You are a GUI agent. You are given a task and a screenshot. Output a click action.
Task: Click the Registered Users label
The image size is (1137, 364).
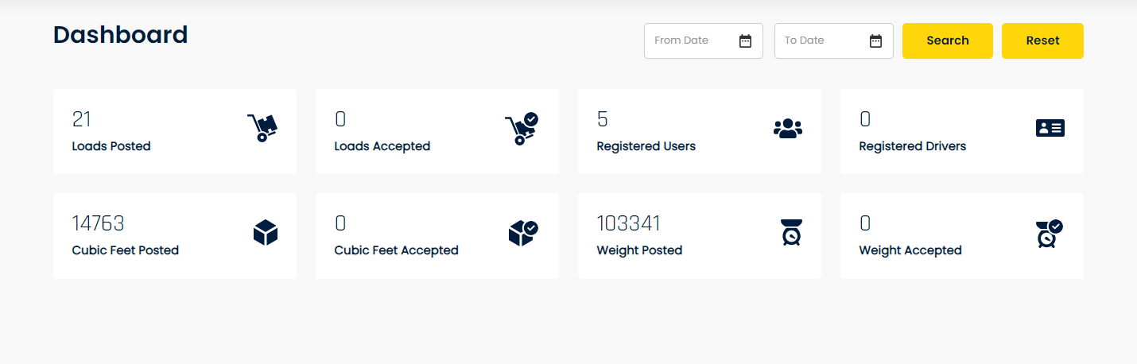click(x=646, y=146)
